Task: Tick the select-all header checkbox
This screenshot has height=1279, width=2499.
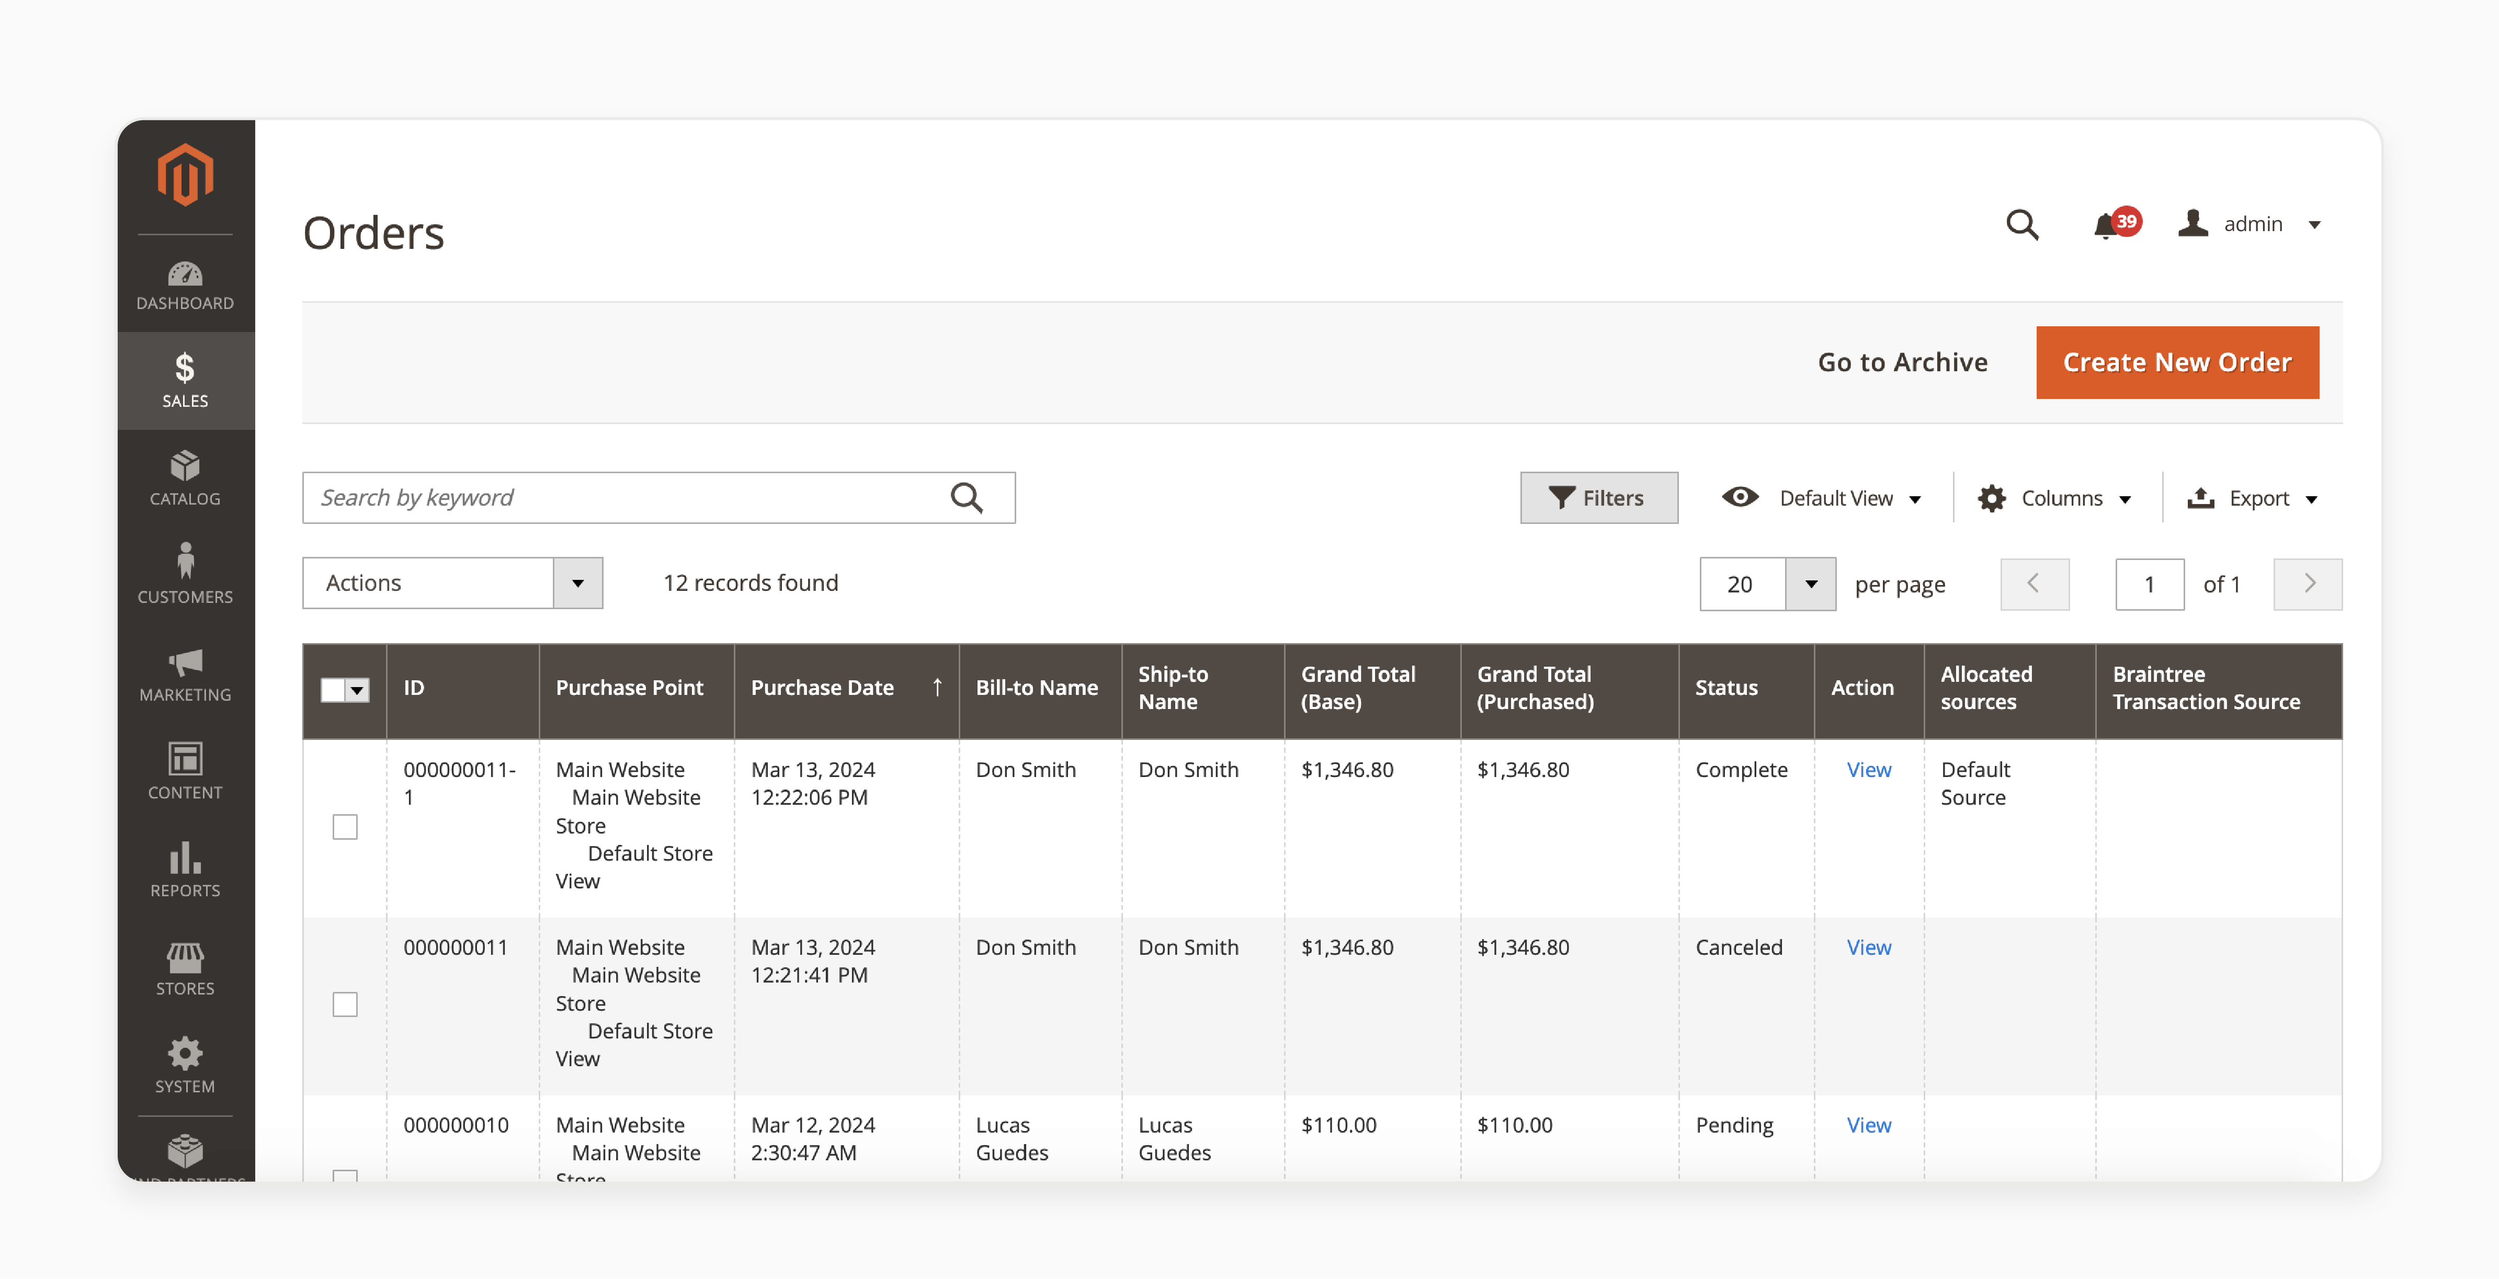Action: pyautogui.click(x=333, y=690)
